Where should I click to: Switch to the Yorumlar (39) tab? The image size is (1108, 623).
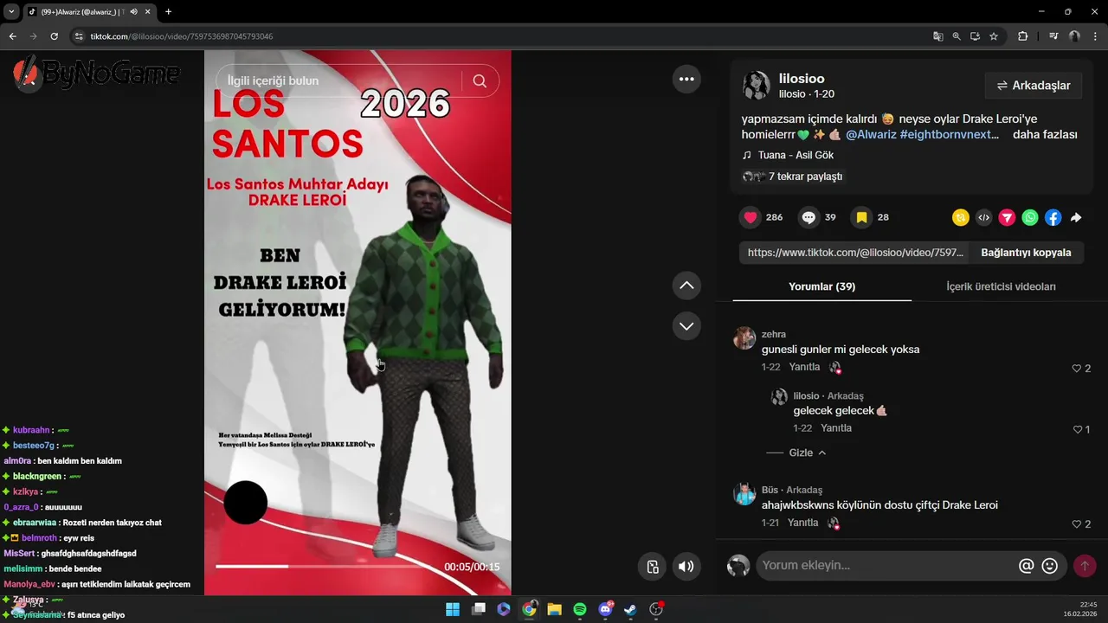pos(821,286)
